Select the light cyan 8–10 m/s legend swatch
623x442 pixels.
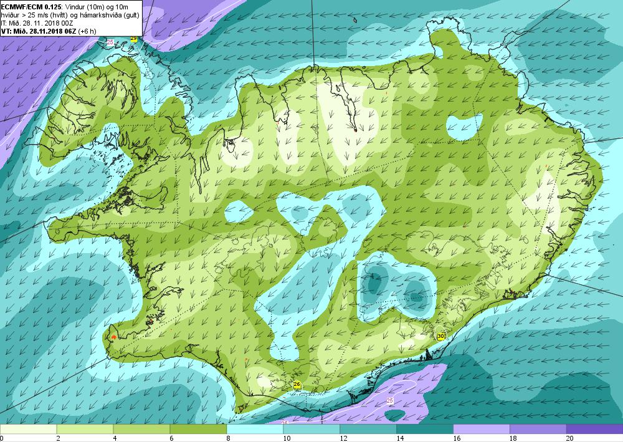255,429
